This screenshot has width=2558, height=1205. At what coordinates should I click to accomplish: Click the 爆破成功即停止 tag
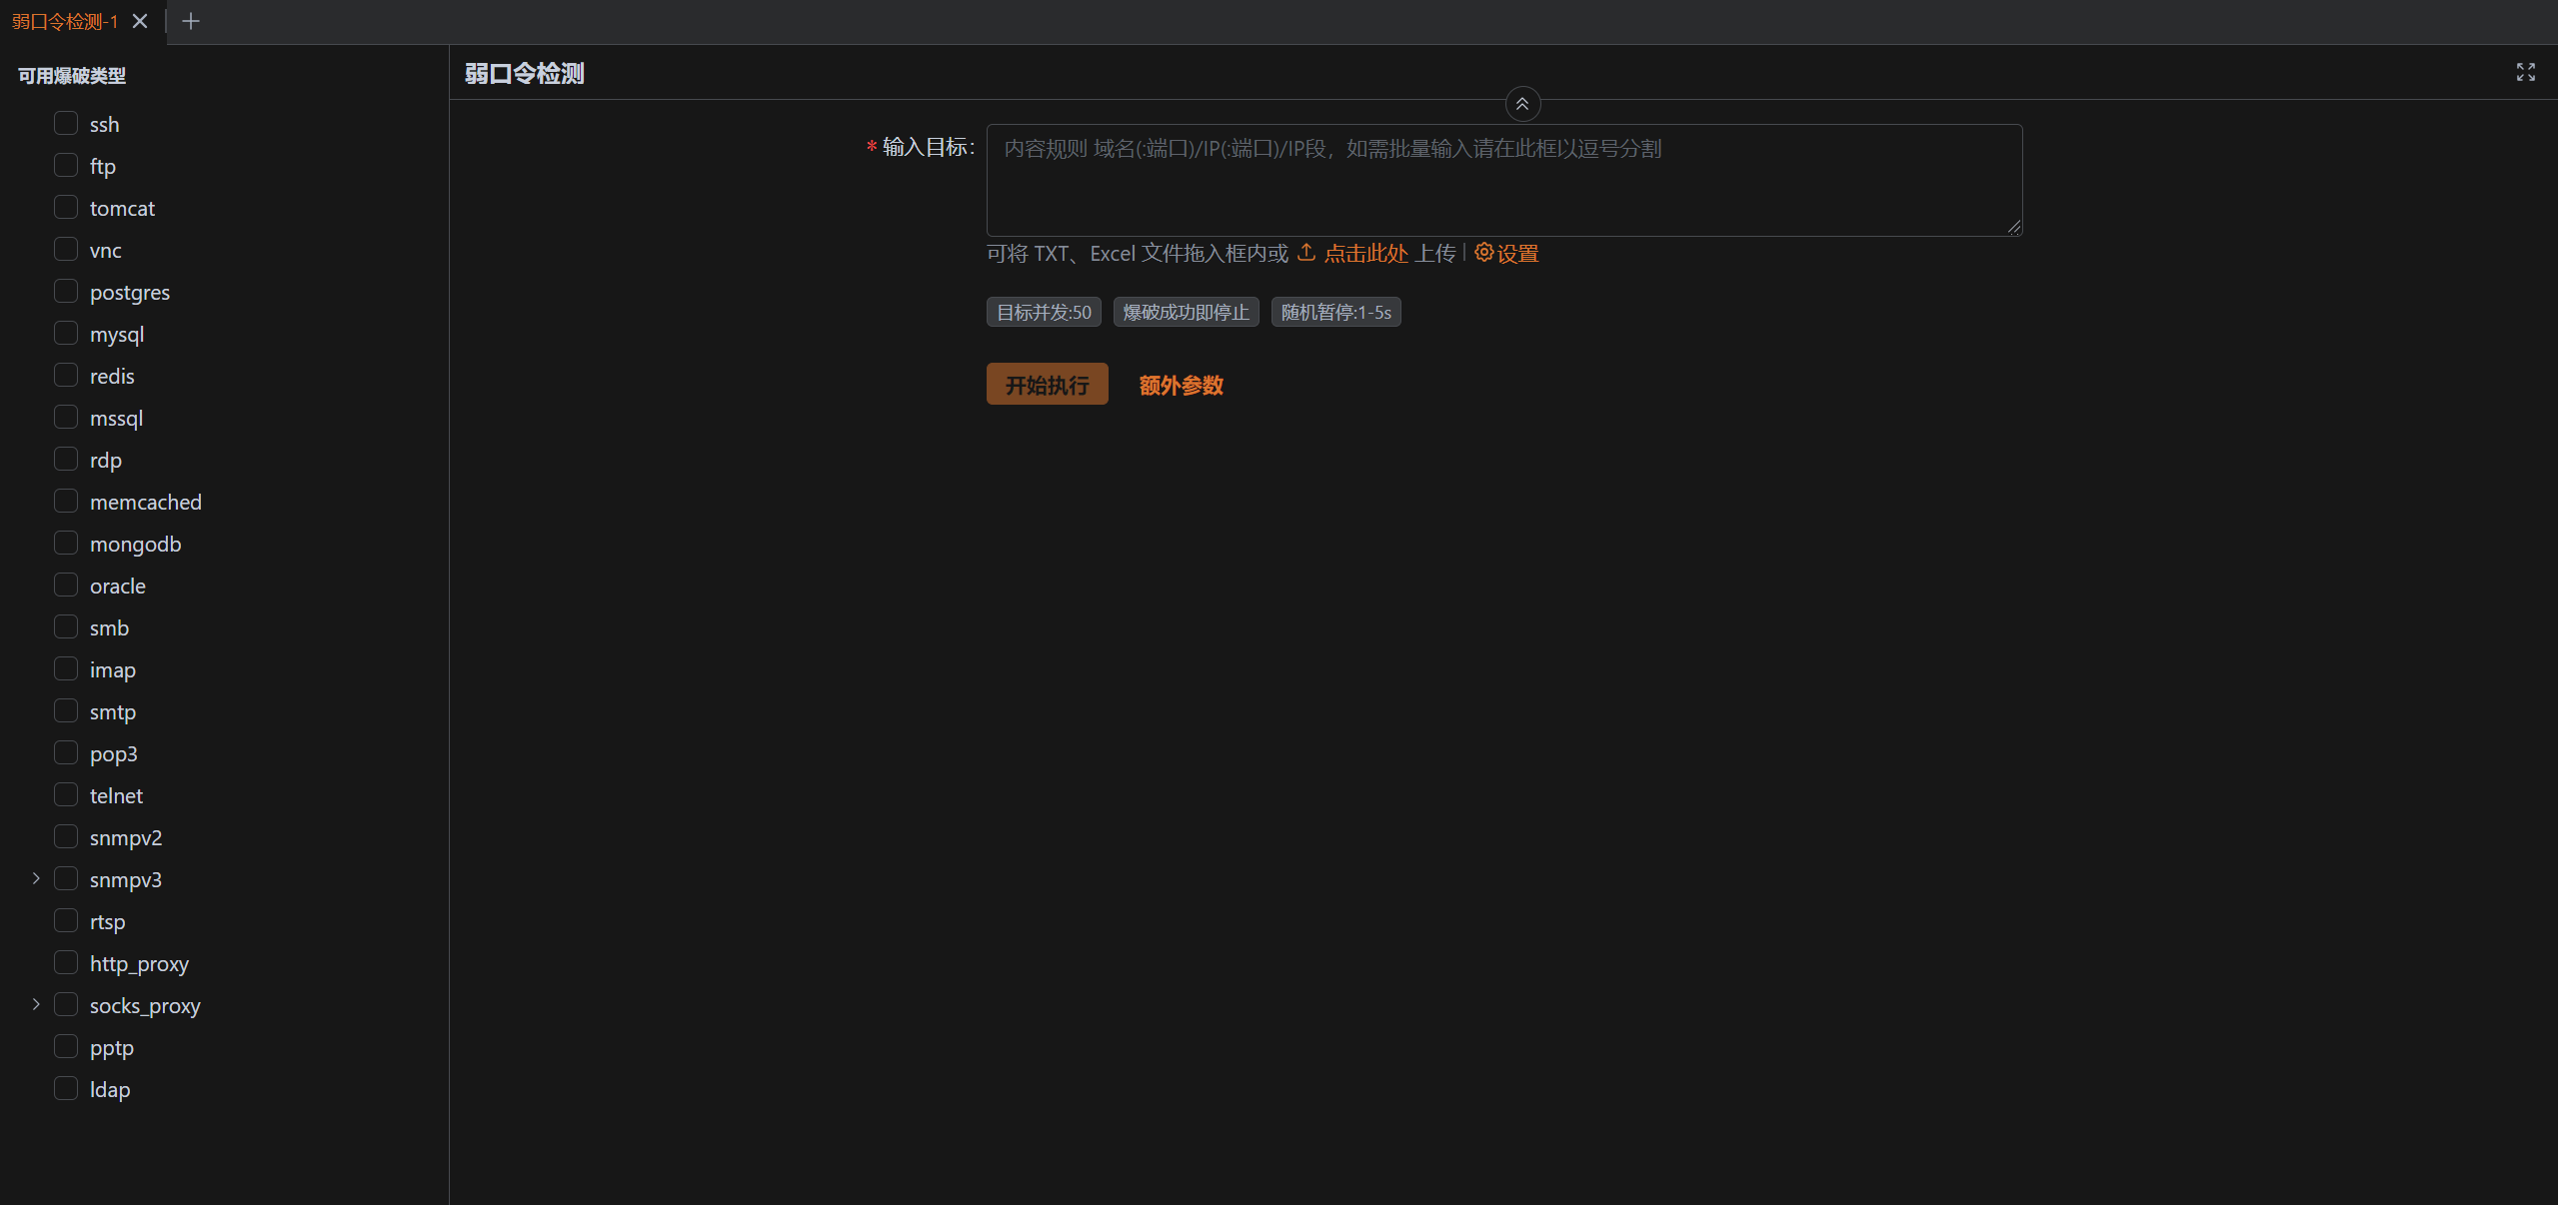pos(1186,313)
